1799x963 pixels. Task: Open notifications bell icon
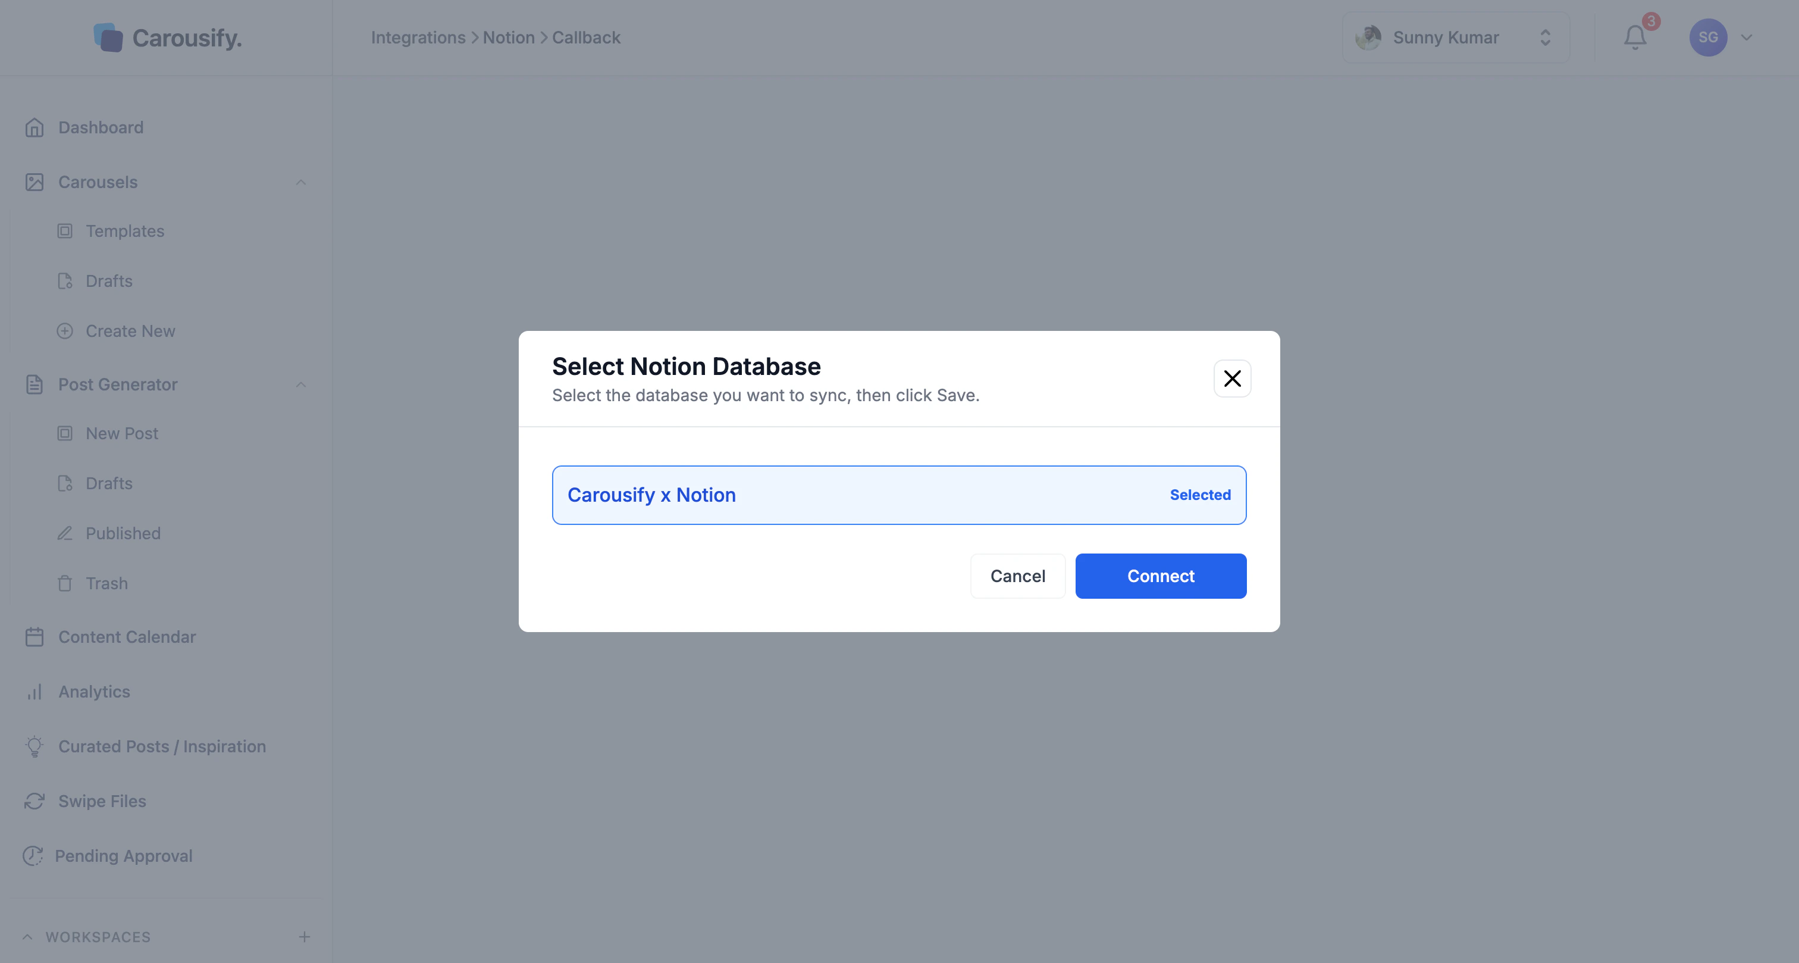click(x=1635, y=37)
